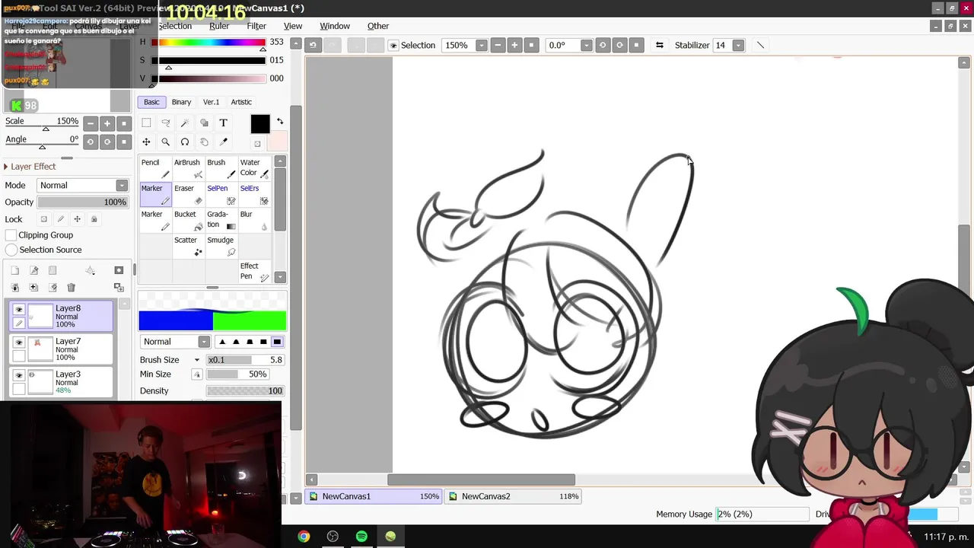
Task: Toggle Layer3 visibility eye
Action: pos(19,375)
